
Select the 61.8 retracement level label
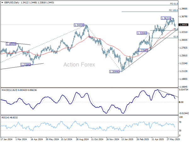coord(176,37)
